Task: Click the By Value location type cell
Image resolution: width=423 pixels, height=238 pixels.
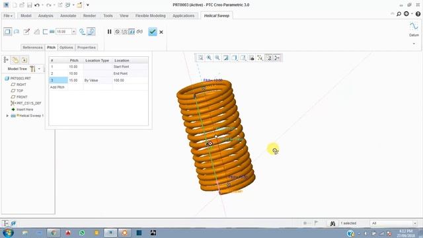Action: pos(98,81)
